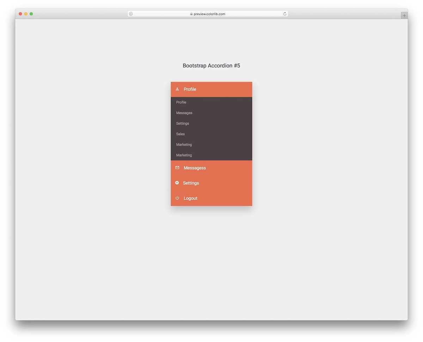Viewport: 423px width, 342px height.
Task: Click the Logout header
Action: pyautogui.click(x=190, y=198)
